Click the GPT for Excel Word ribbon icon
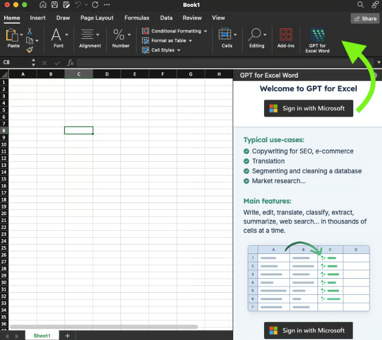The image size is (382, 340). [317, 36]
